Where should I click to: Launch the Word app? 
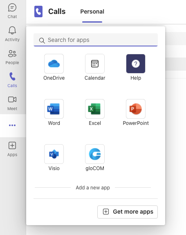(x=54, y=113)
